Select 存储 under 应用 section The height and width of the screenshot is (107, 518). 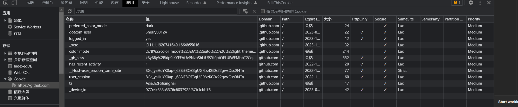click(17, 33)
